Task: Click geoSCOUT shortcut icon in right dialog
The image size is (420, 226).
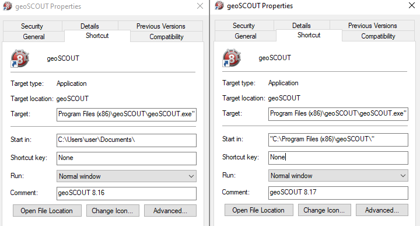Action: [232, 58]
